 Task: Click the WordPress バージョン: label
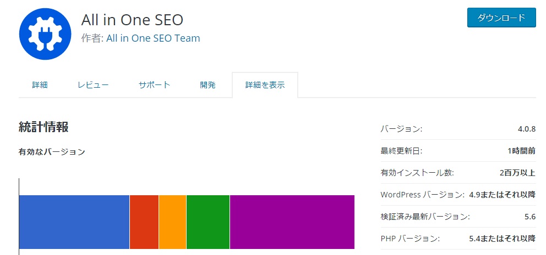click(422, 195)
